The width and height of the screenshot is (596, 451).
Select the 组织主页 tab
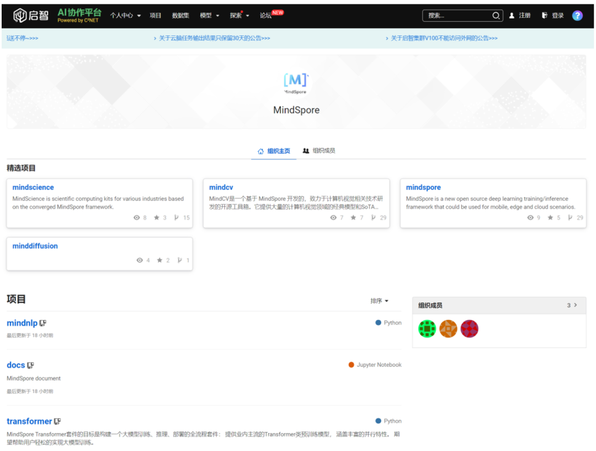tap(274, 151)
